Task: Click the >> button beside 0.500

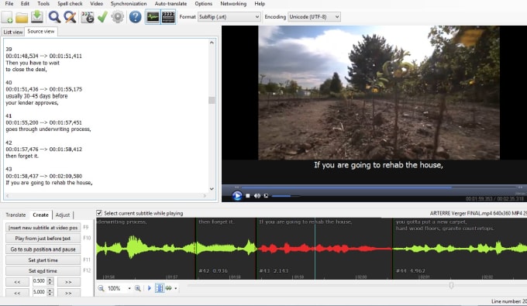Action: click(68, 282)
